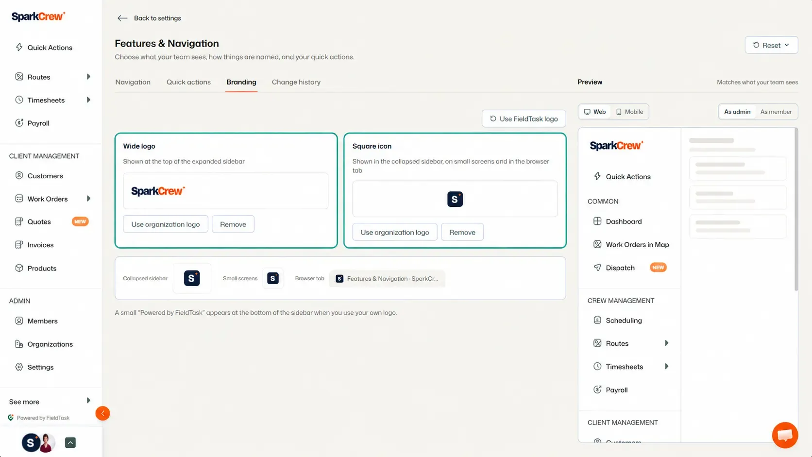This screenshot has height=457, width=812.
Task: Select the Branding tab
Action: [241, 82]
